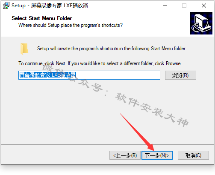Screen dimensions: 215x175
Task: Click the Select Start Menu Folder heading
Action: coord(42,18)
